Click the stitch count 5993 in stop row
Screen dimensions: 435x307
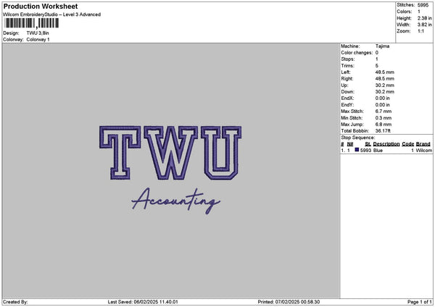pyautogui.click(x=365, y=151)
